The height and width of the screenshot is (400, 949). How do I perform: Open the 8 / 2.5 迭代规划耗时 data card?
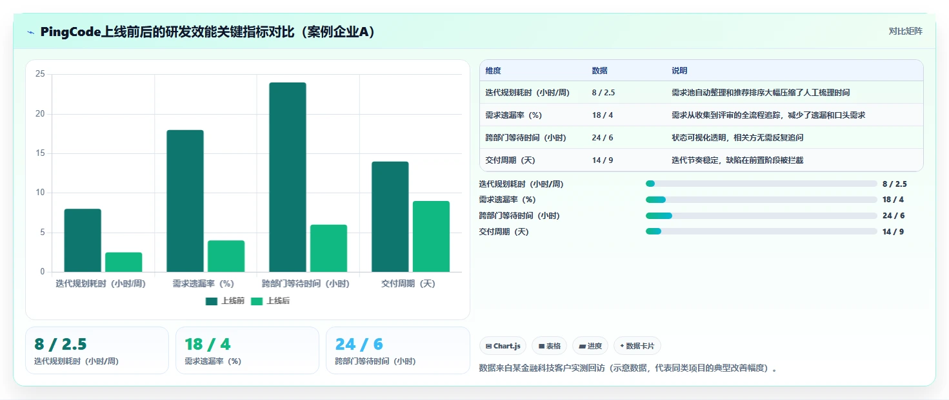(x=97, y=350)
